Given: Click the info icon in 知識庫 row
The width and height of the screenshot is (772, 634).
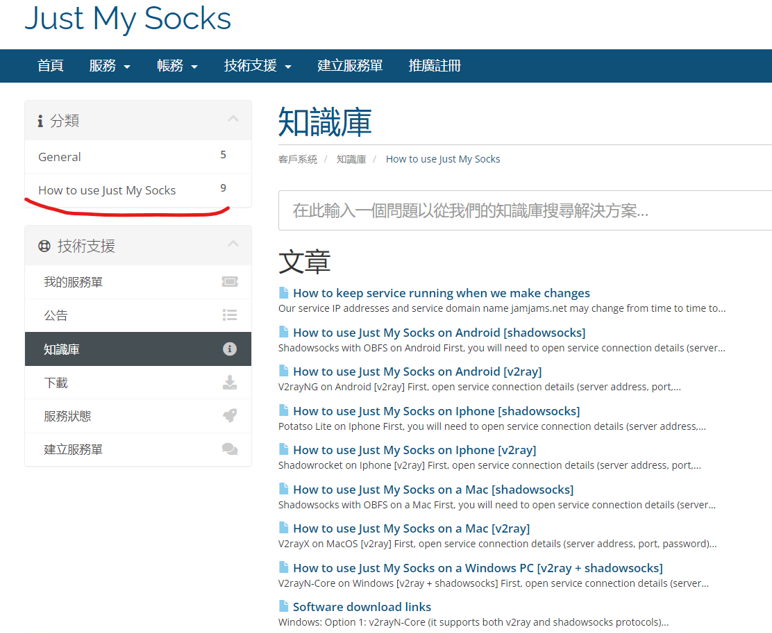Looking at the screenshot, I should (229, 349).
